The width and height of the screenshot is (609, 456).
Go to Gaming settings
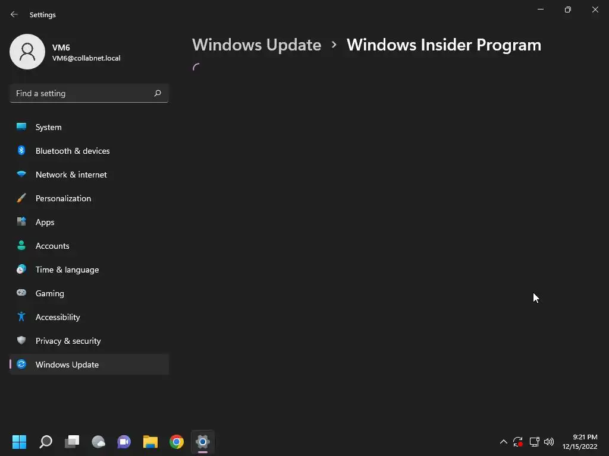tap(89, 293)
